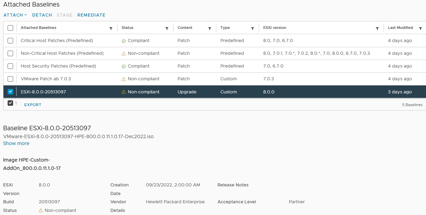Open the Status column filter

[167, 28]
